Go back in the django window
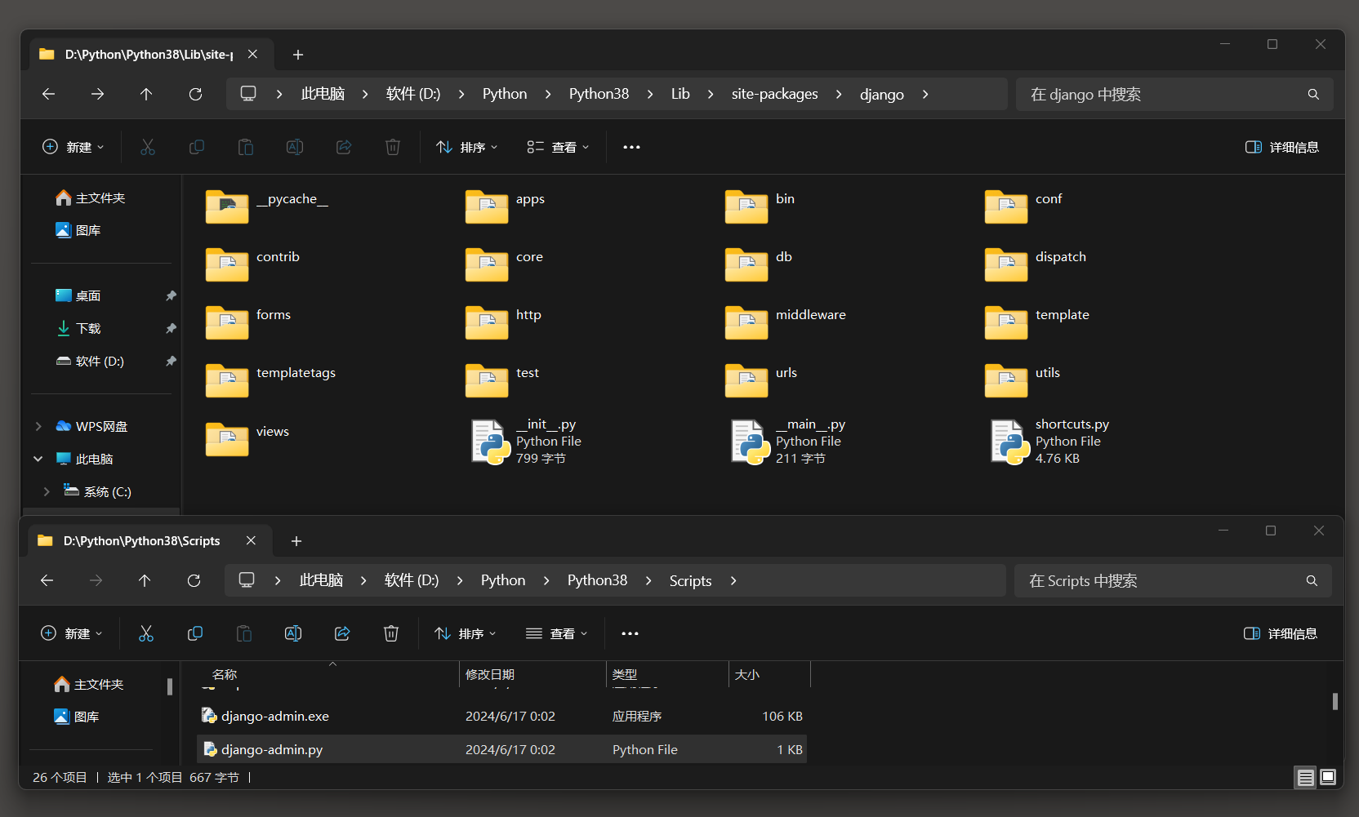The width and height of the screenshot is (1359, 817). 48,94
